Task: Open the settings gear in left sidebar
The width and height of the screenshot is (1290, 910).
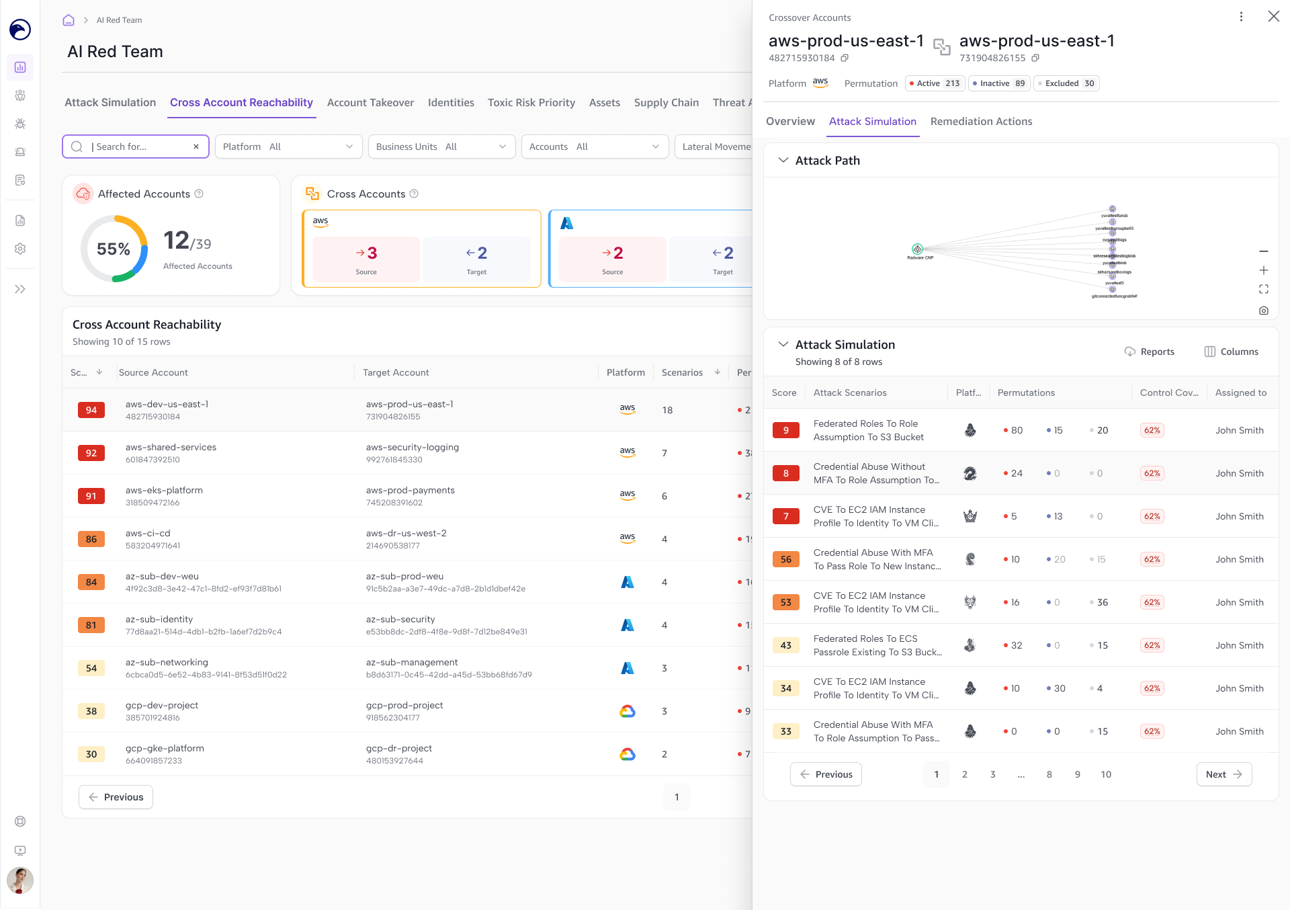Action: 20,249
